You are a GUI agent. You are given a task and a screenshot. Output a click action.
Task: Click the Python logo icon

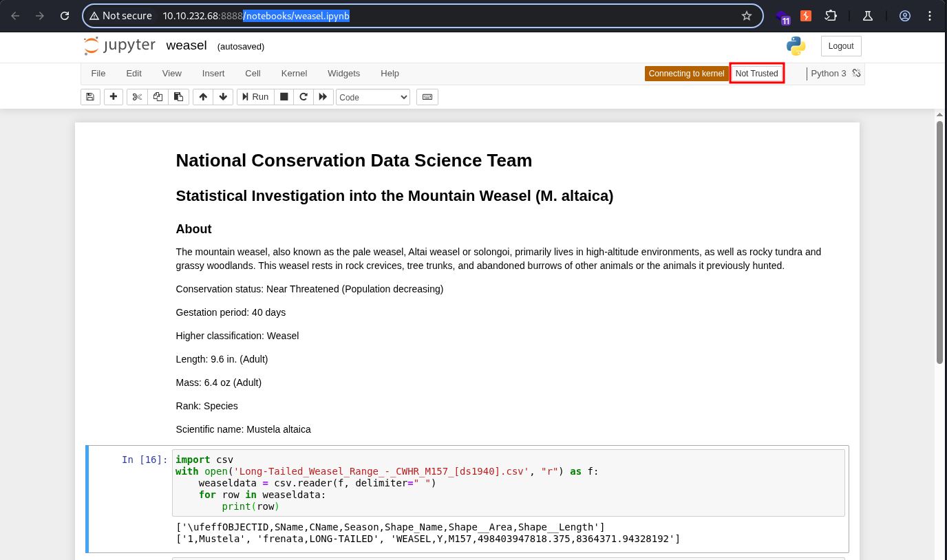point(796,46)
